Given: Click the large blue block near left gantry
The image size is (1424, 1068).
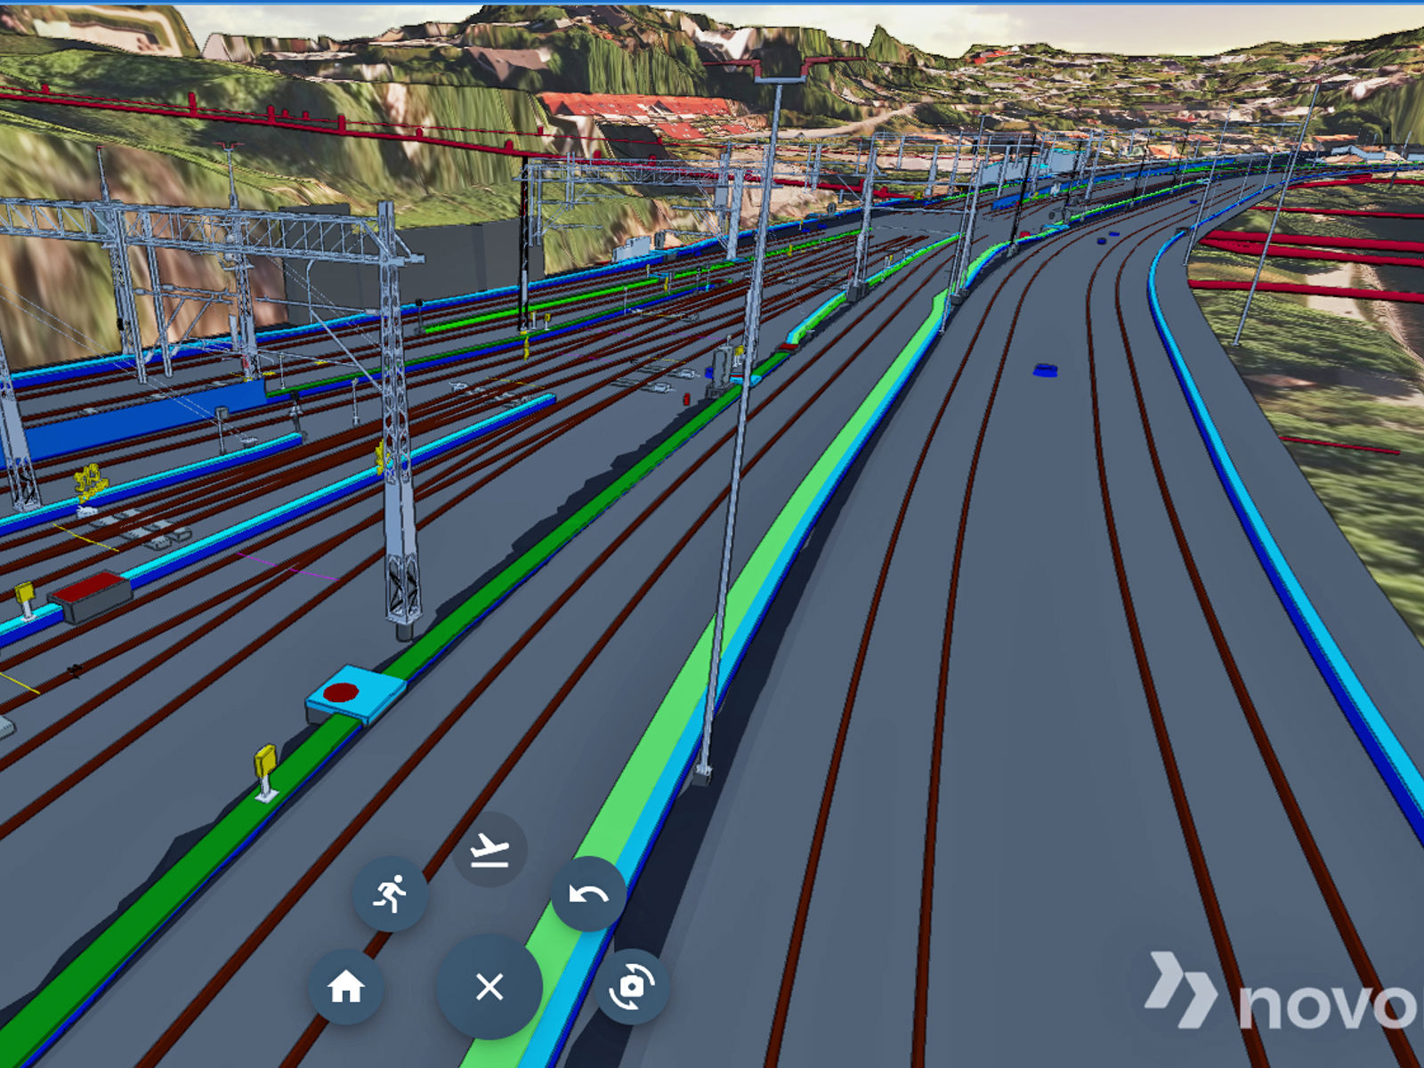Looking at the screenshot, I should pyautogui.click(x=142, y=418).
